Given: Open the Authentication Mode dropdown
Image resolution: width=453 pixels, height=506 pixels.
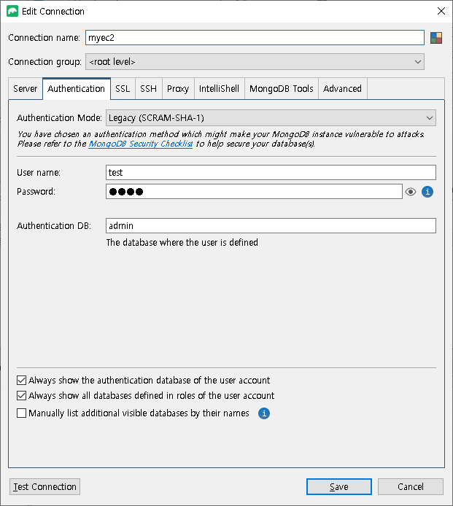Looking at the screenshot, I should (x=271, y=118).
